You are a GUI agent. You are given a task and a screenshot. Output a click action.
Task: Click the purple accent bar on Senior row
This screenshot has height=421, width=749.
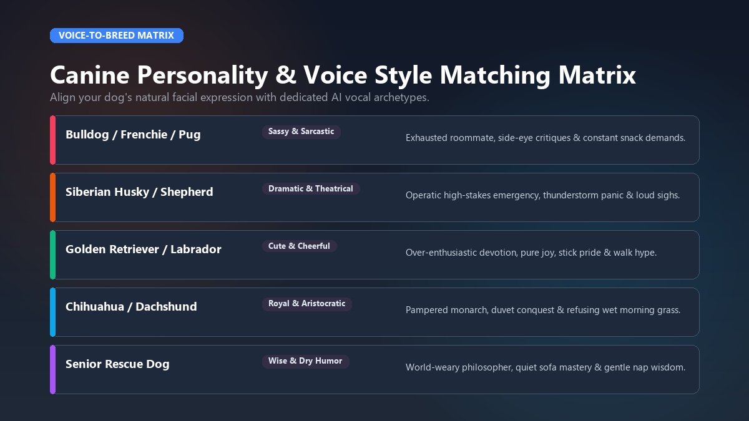coord(53,369)
